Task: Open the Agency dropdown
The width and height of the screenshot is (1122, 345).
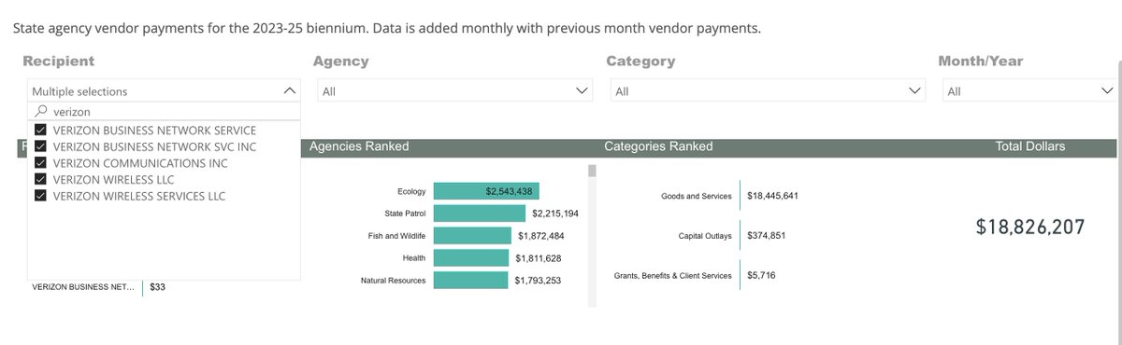Action: coord(455,91)
